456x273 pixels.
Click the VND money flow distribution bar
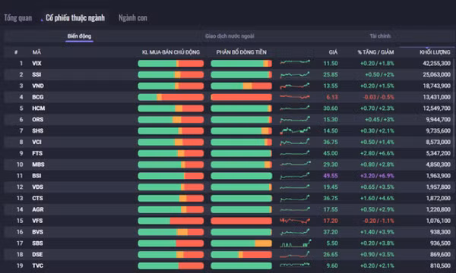242,86
